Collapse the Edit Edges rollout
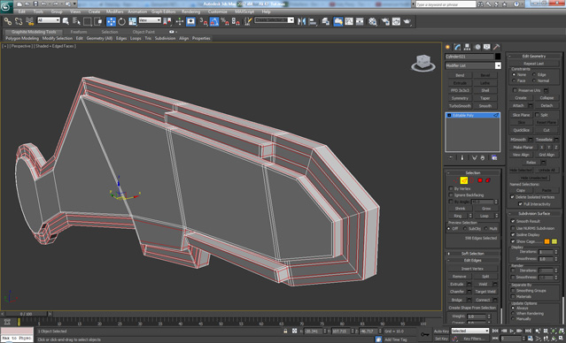Viewport: 566px width, 343px height. (x=473, y=261)
